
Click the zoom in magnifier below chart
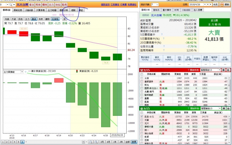coord(96,142)
